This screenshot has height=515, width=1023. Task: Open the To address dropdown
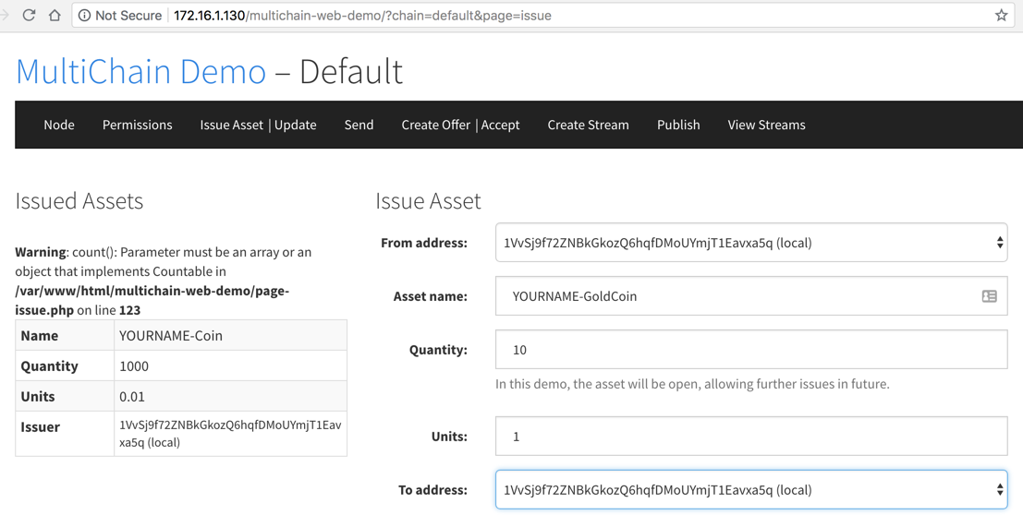tap(750, 490)
